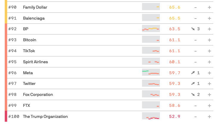218x125 pixels.
Task: Expand the Bitcoin row plus icon
Action: [x=209, y=40]
